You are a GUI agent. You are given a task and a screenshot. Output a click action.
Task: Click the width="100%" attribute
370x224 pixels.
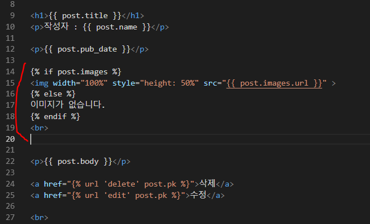(80, 83)
